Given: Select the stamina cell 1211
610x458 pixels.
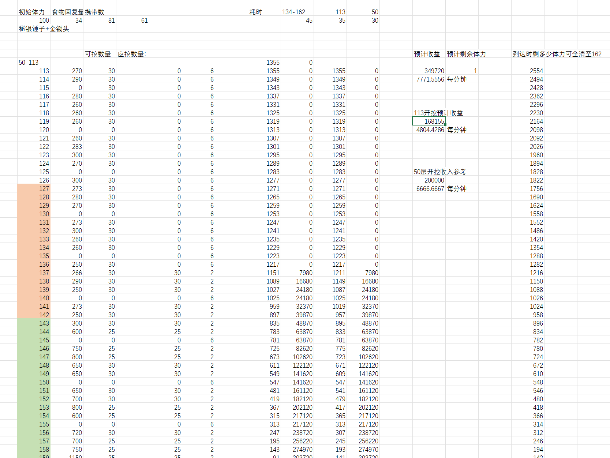Looking at the screenshot, I should pos(330,273).
